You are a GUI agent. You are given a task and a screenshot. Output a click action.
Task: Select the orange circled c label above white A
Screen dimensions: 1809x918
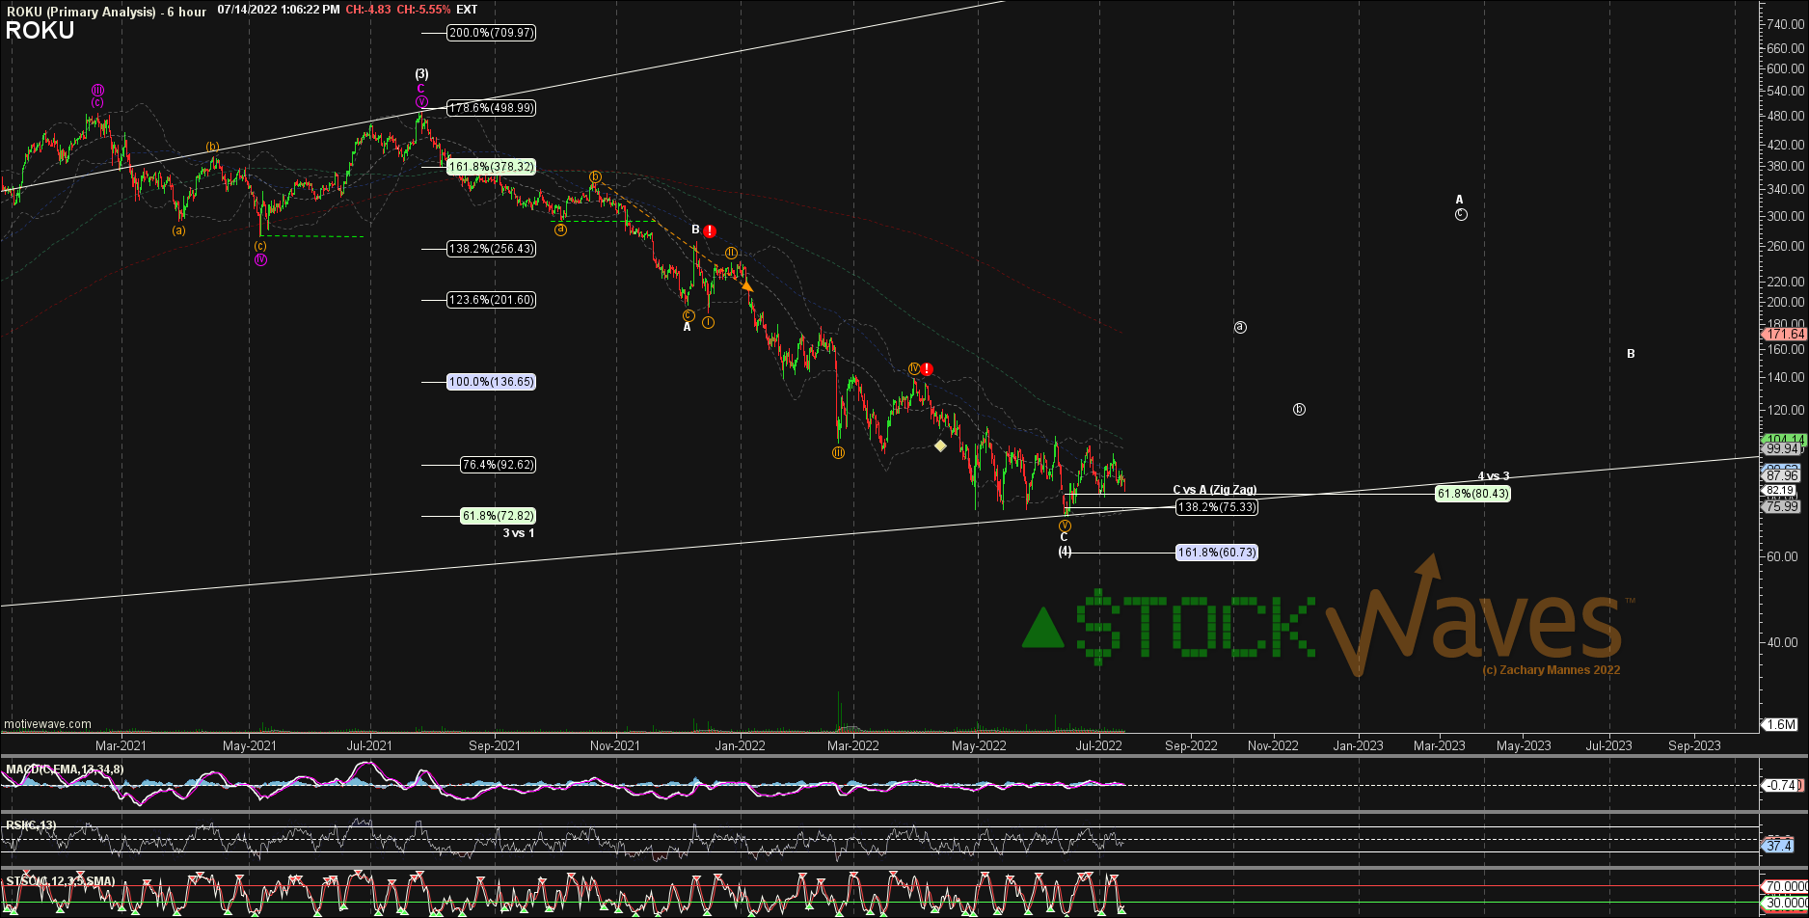point(688,315)
